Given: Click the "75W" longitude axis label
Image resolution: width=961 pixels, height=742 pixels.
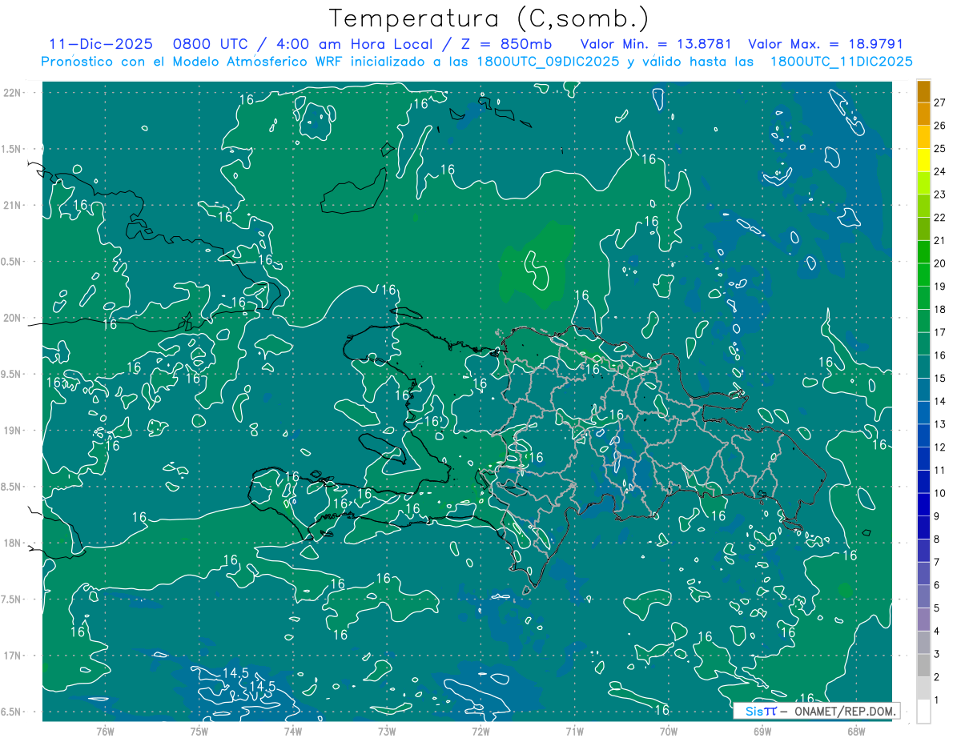Looking at the screenshot, I should coord(199,731).
